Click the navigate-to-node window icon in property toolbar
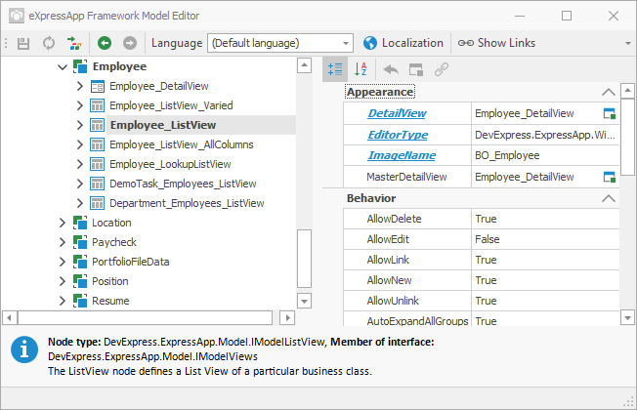637x410 pixels. pyautogui.click(x=416, y=70)
